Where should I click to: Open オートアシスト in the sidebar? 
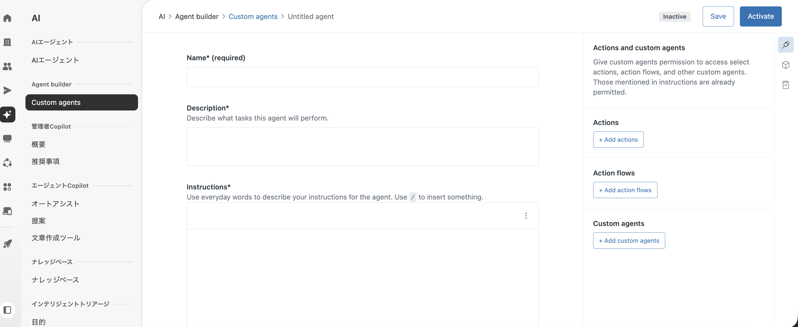55,204
